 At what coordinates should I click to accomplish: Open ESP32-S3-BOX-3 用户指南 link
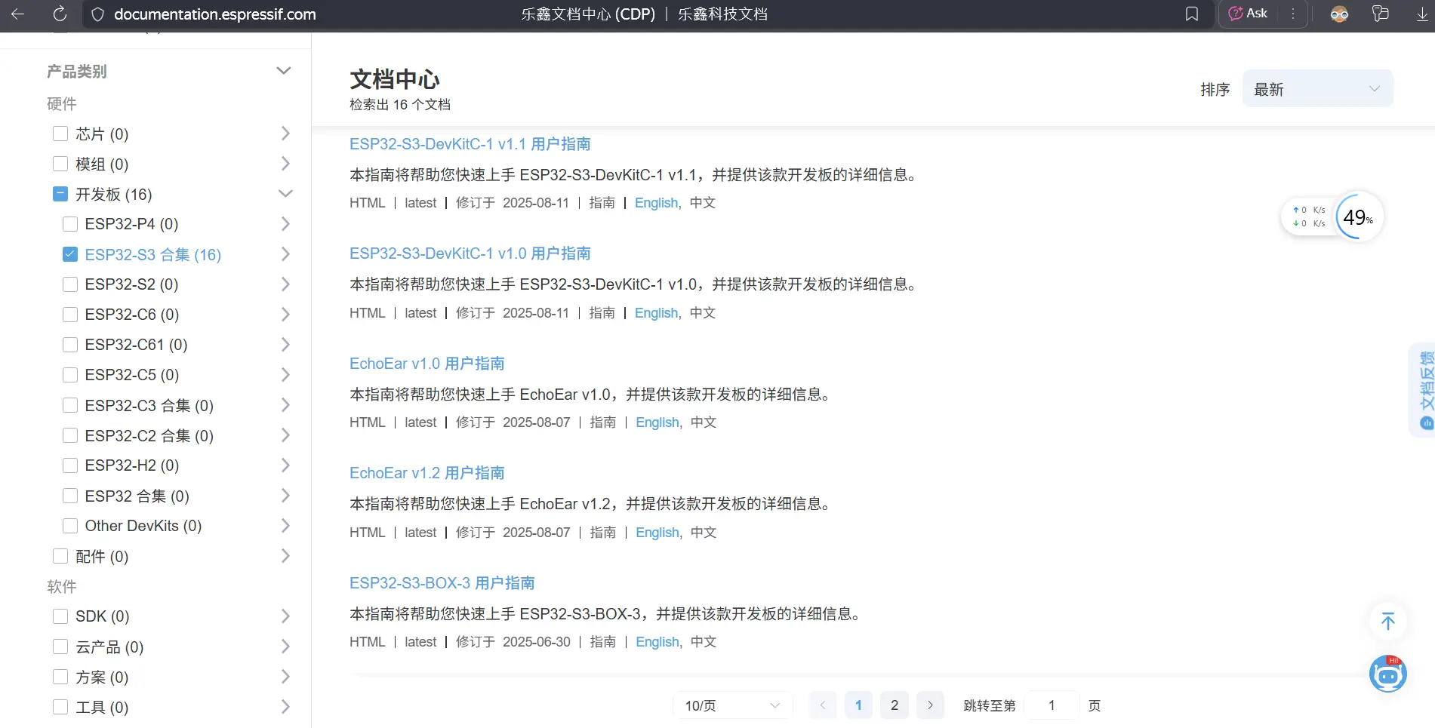442,583
